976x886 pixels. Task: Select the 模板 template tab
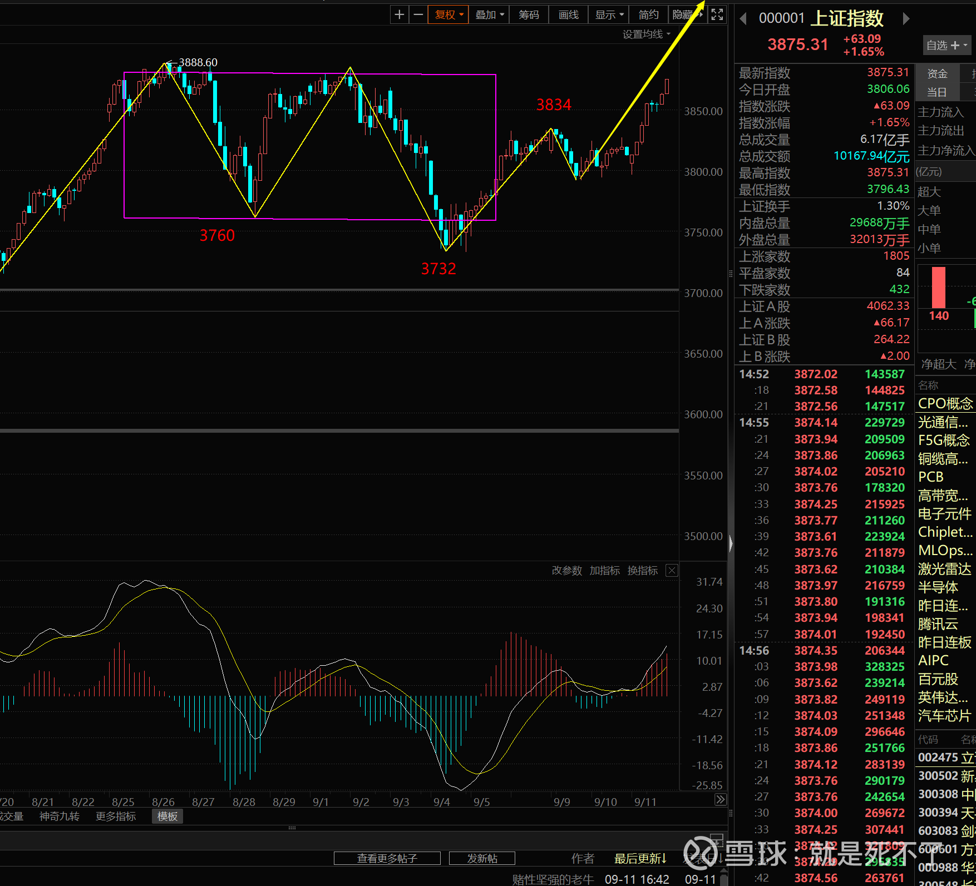pyautogui.click(x=167, y=816)
